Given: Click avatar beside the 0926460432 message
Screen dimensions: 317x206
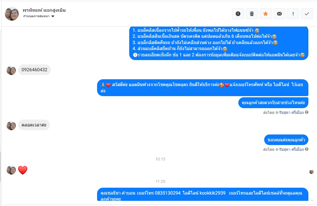Looking at the screenshot, I should (x=11, y=70).
